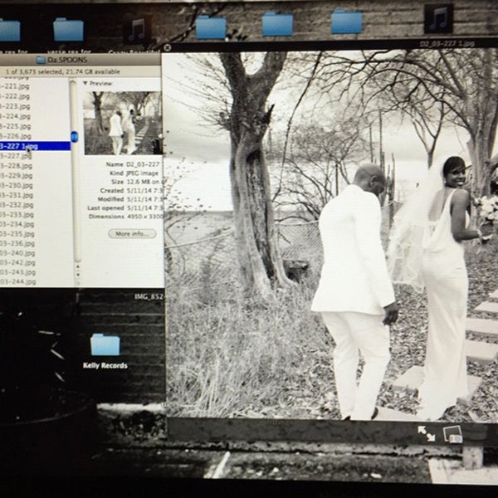Click the Quick Look full screen arrows icon
Viewport: 498px width, 498px height.
coord(426,432)
